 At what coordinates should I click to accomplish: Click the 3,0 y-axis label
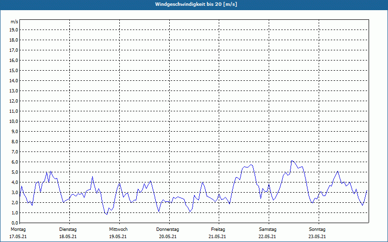tap(15, 192)
